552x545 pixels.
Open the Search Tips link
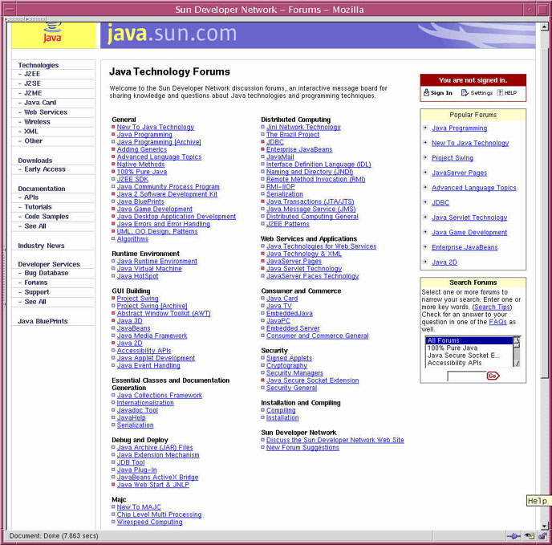(492, 307)
